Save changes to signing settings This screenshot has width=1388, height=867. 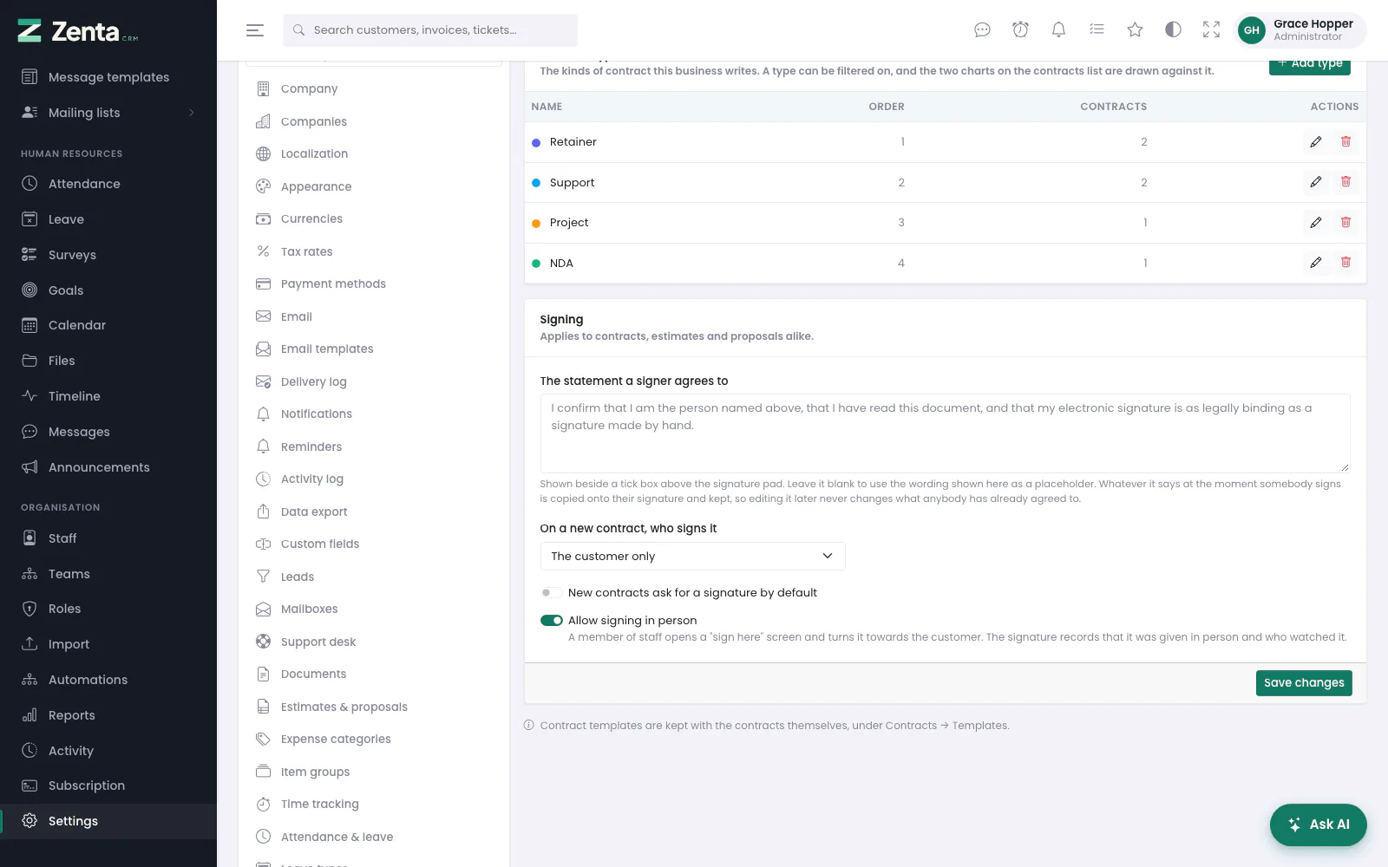pyautogui.click(x=1304, y=683)
